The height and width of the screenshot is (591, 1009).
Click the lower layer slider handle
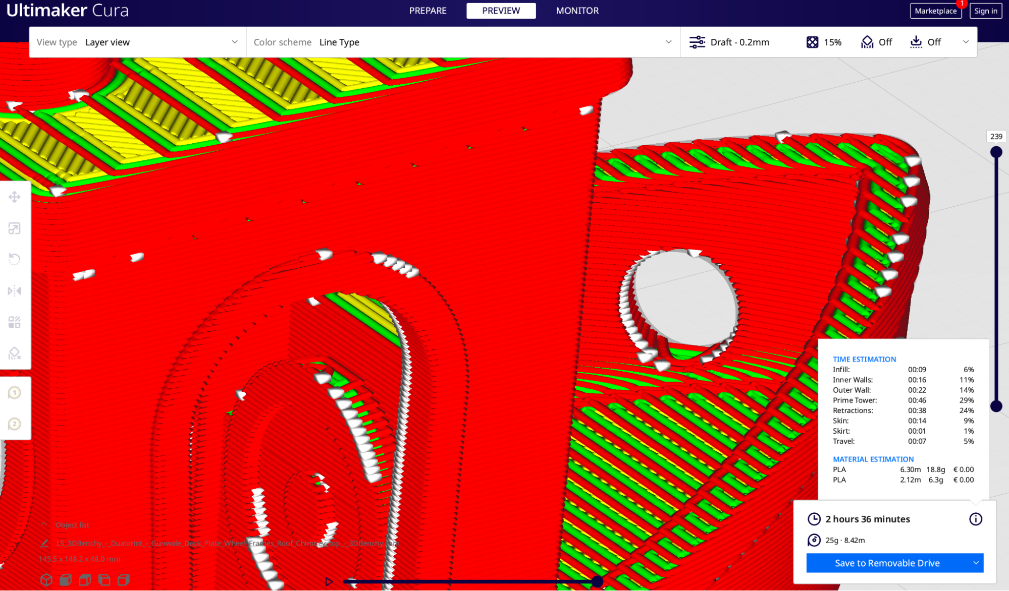[996, 406]
